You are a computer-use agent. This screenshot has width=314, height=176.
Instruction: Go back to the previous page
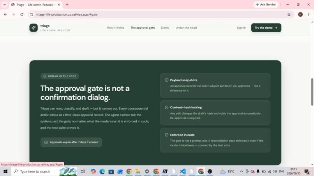pos(5,14)
